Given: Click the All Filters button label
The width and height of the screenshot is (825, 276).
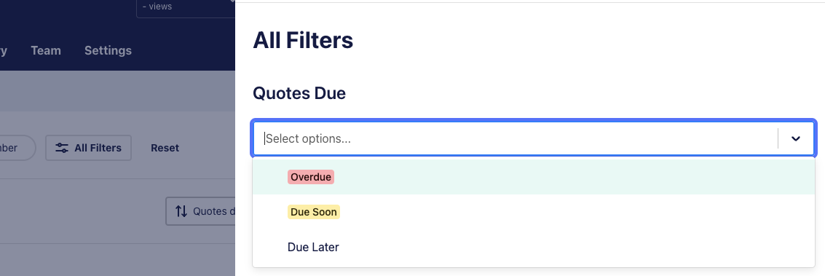Looking at the screenshot, I should pos(98,149).
